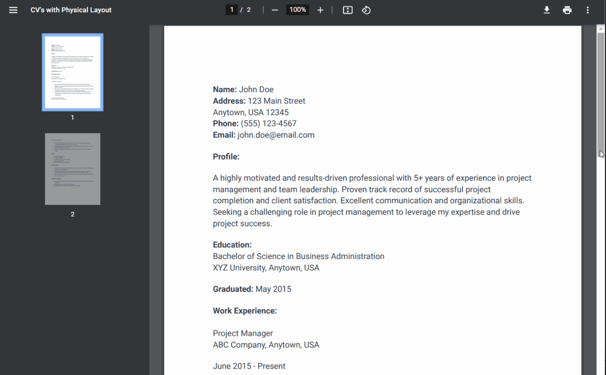This screenshot has height=375, width=606.
Task: Click the page label 2 beneath its thumbnail
Action: 72,214
